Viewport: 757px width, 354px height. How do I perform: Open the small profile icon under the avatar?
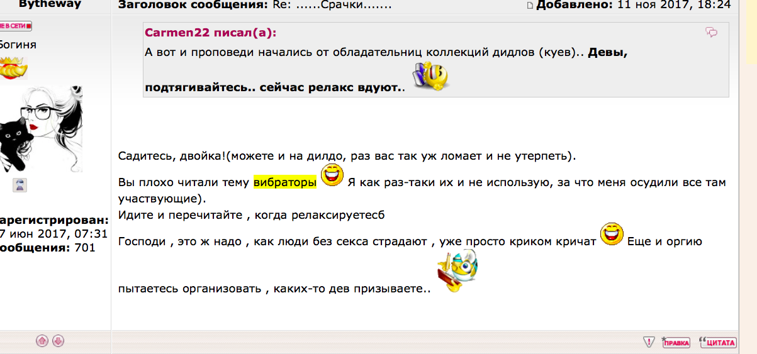21,184
